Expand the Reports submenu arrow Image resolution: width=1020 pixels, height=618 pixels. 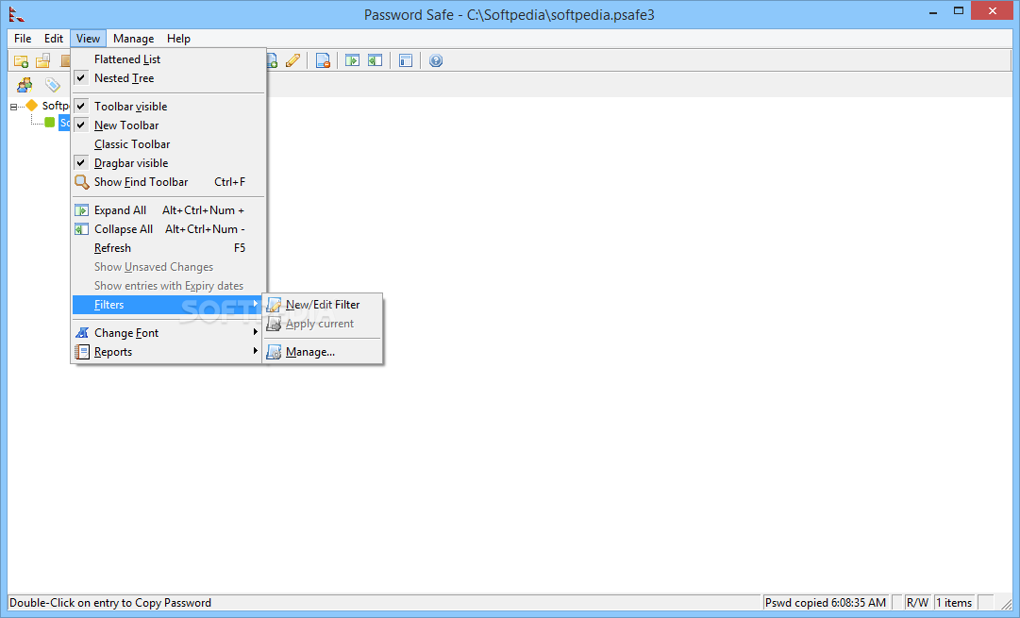tap(256, 351)
